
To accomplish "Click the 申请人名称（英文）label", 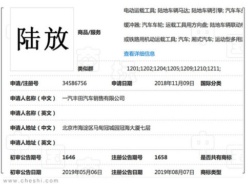I will (x=33, y=113).
